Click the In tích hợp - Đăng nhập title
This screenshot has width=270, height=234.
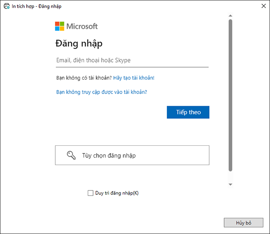point(36,6)
